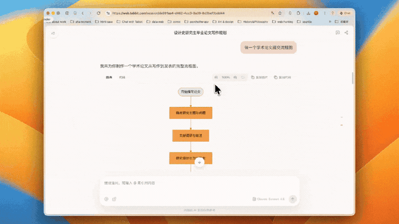Open site info icon left of the URL
Image resolution: width=399 pixels, height=224 pixels.
(x=108, y=13)
